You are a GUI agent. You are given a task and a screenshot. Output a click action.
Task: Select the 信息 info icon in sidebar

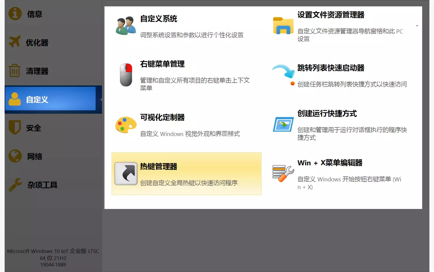point(14,14)
